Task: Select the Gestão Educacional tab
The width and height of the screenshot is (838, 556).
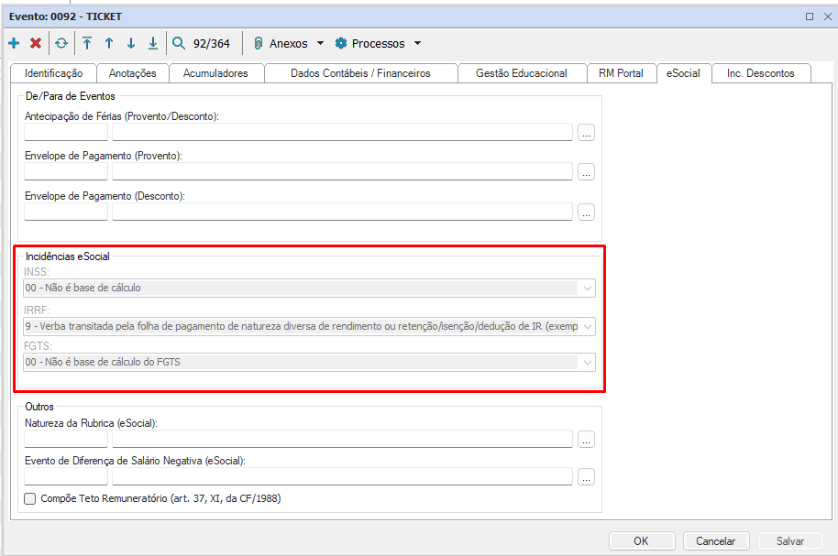Action: (522, 73)
